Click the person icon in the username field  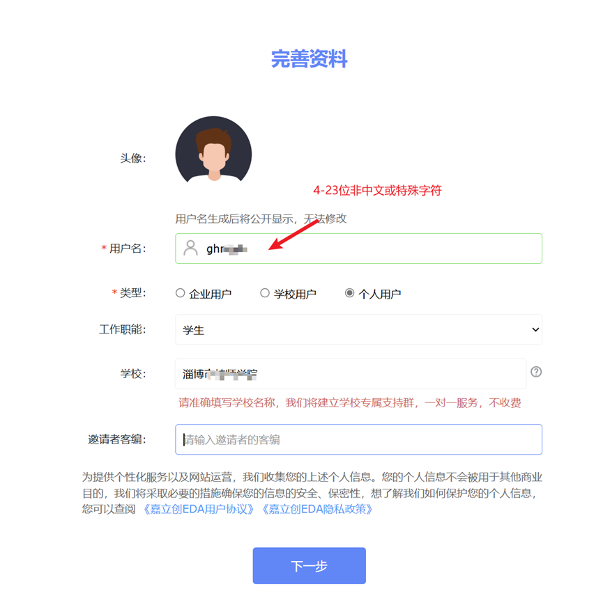[190, 248]
